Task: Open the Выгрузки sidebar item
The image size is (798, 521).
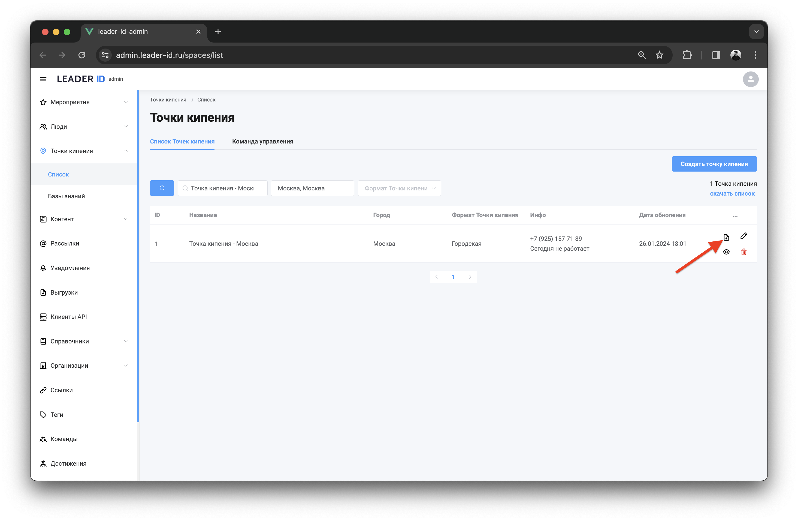Action: (x=64, y=292)
